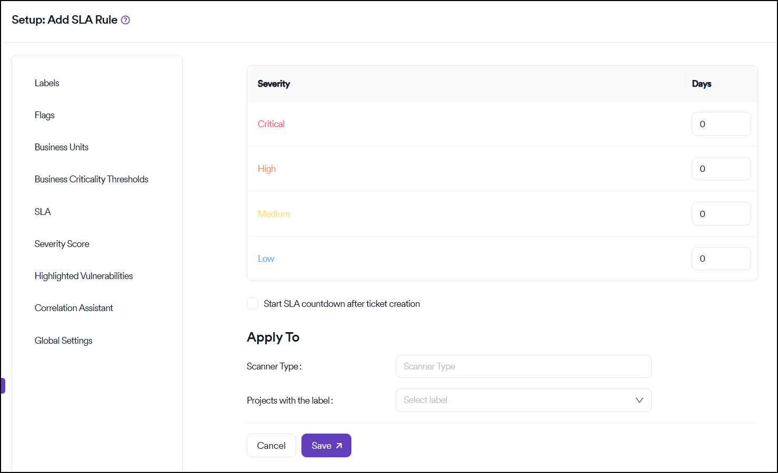
Task: Go to Highlighted Vulnerabilities
Action: pos(84,276)
